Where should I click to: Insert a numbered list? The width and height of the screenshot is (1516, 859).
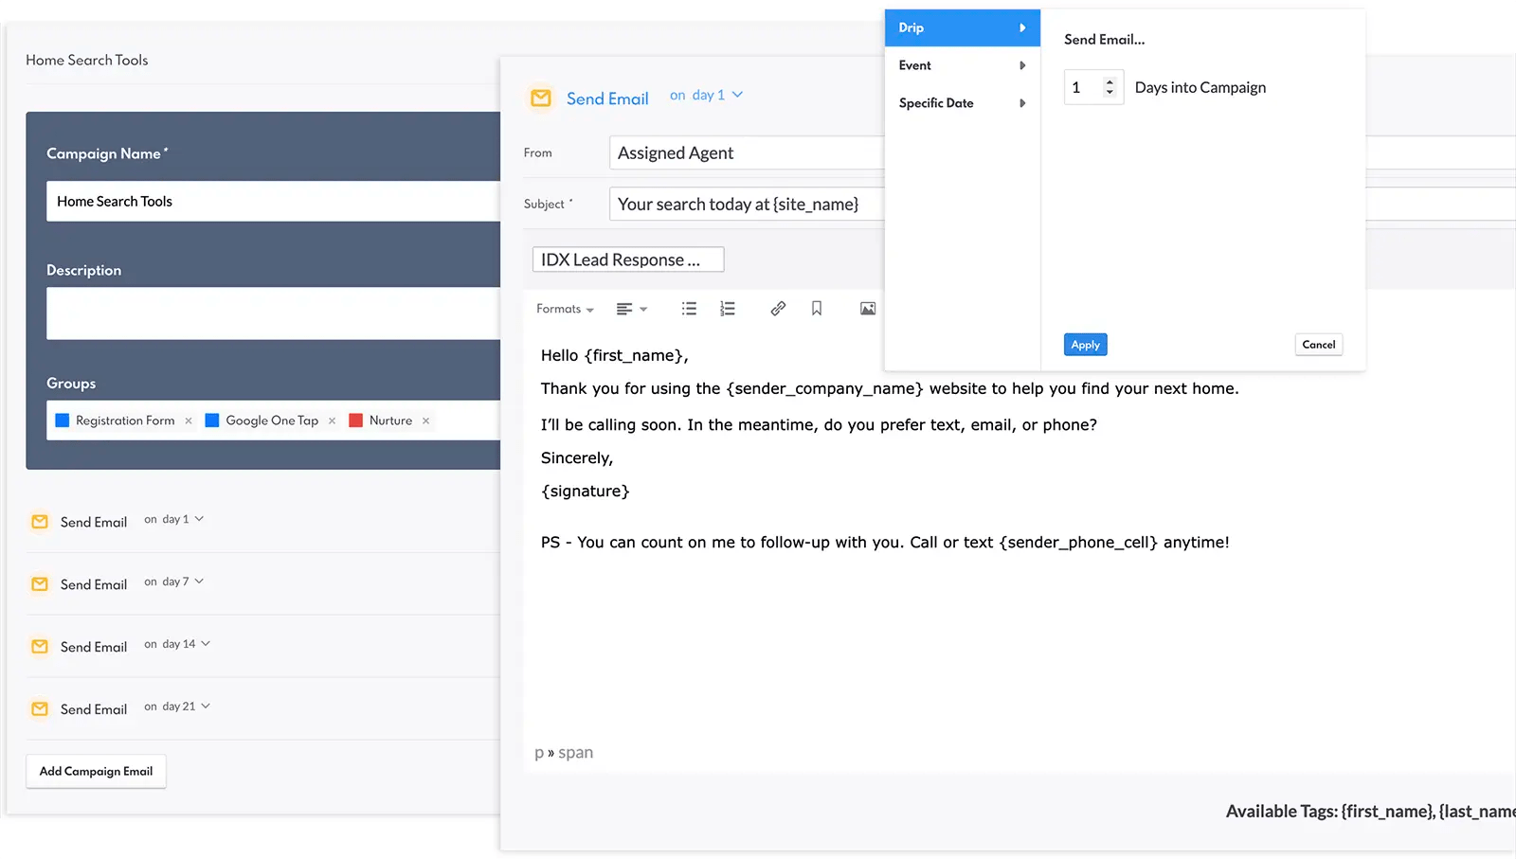728,309
